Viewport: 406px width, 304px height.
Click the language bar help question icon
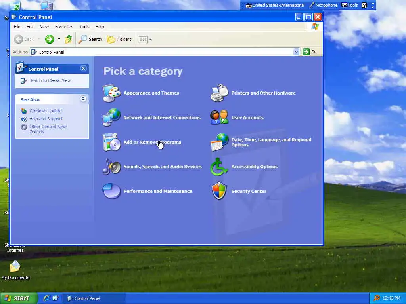(x=364, y=5)
